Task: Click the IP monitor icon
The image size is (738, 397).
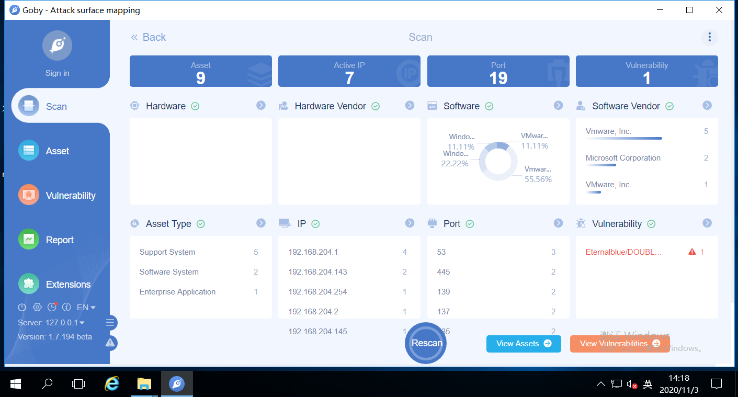Action: tap(285, 224)
